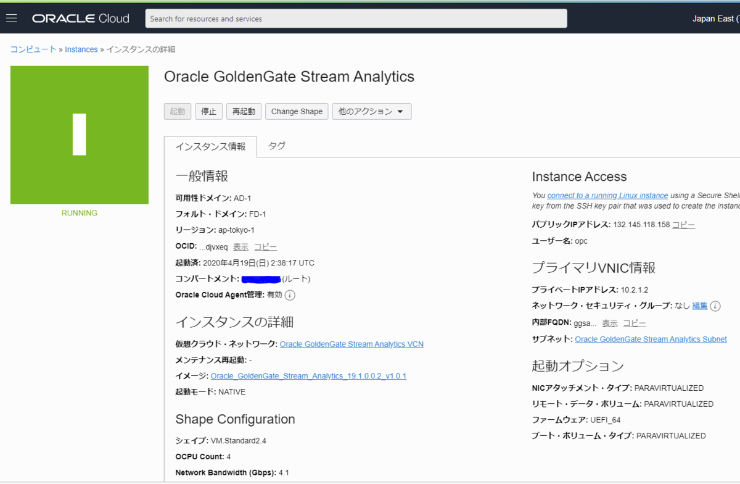Click the RUNNING status label

pos(80,213)
